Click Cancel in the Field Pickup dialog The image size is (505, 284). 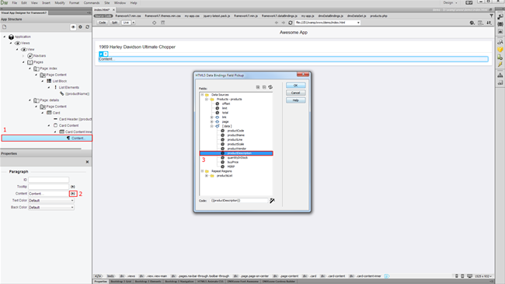click(x=295, y=93)
